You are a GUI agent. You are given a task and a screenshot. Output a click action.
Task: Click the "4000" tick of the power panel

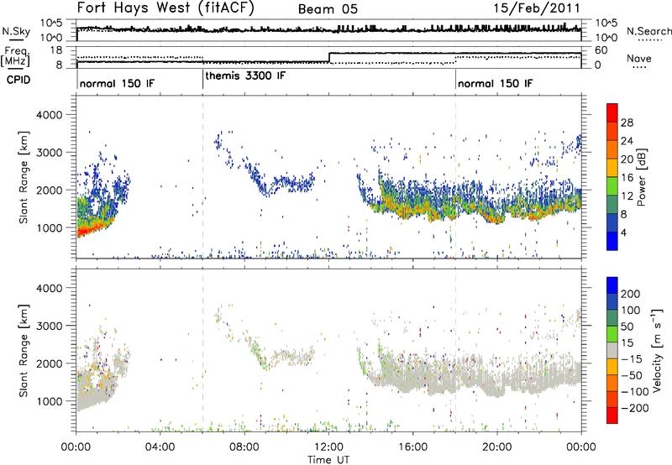(x=49, y=115)
